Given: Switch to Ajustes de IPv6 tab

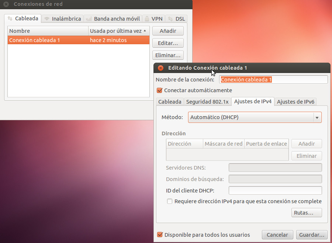Looking at the screenshot, I should [x=295, y=102].
